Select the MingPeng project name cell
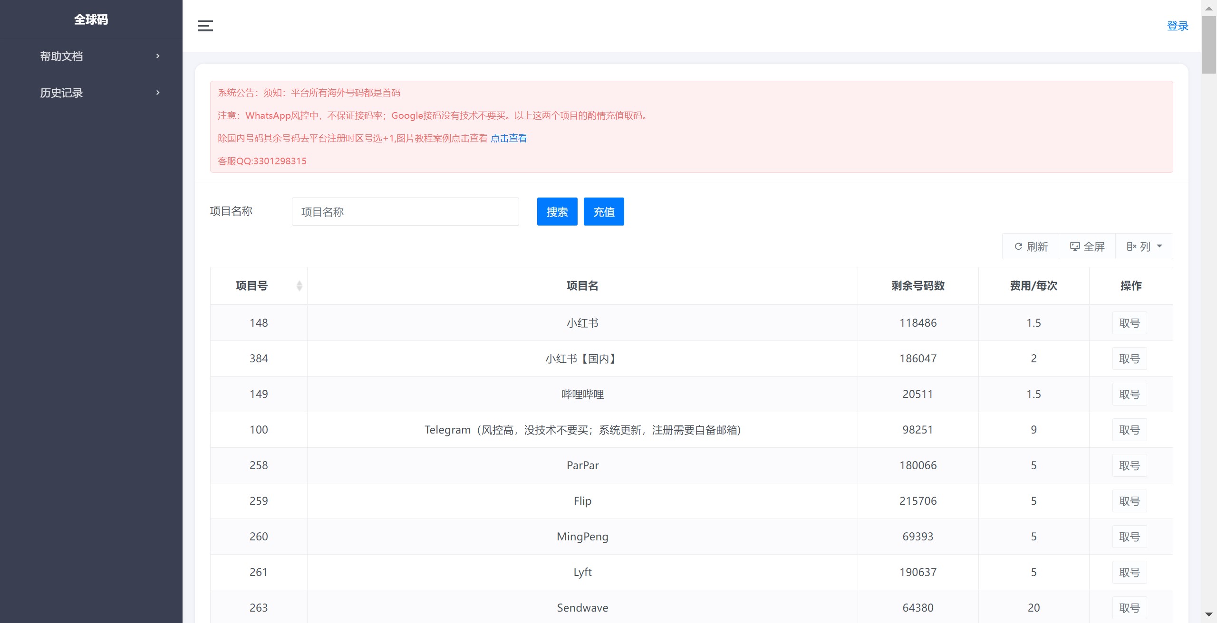Screen dimensions: 1217x623 click(582, 537)
